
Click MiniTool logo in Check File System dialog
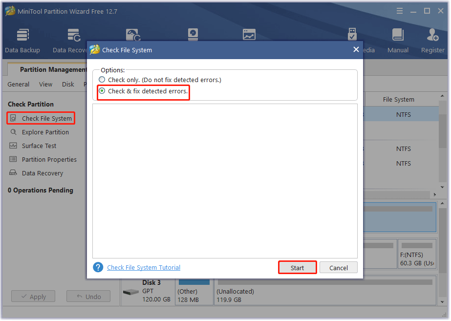(x=95, y=49)
